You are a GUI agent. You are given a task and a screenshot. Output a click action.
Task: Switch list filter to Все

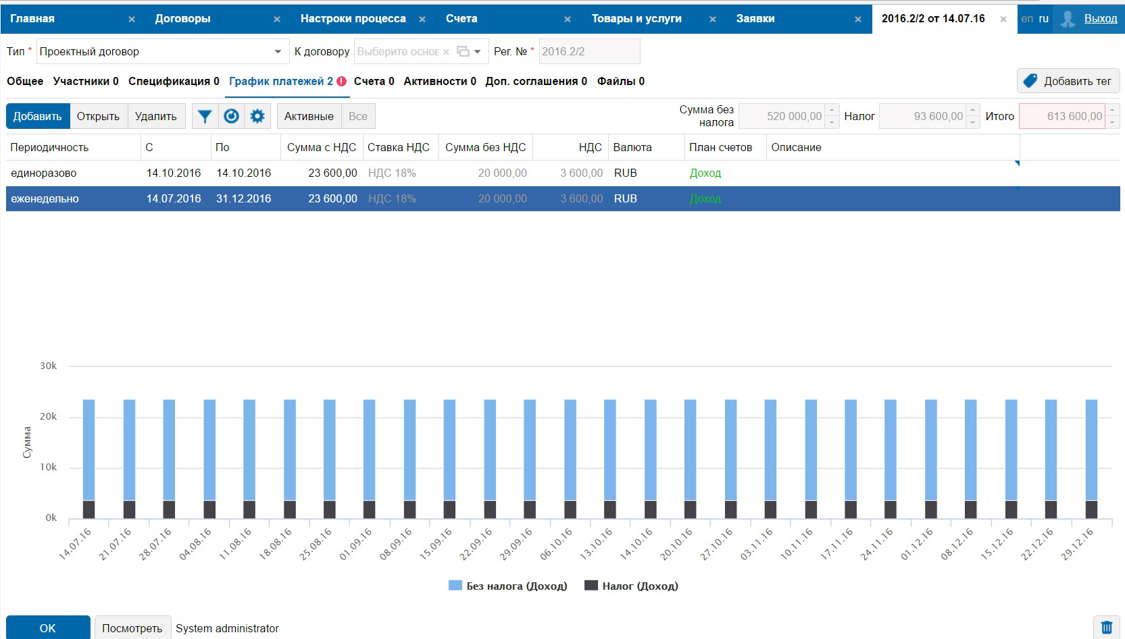pyautogui.click(x=358, y=116)
